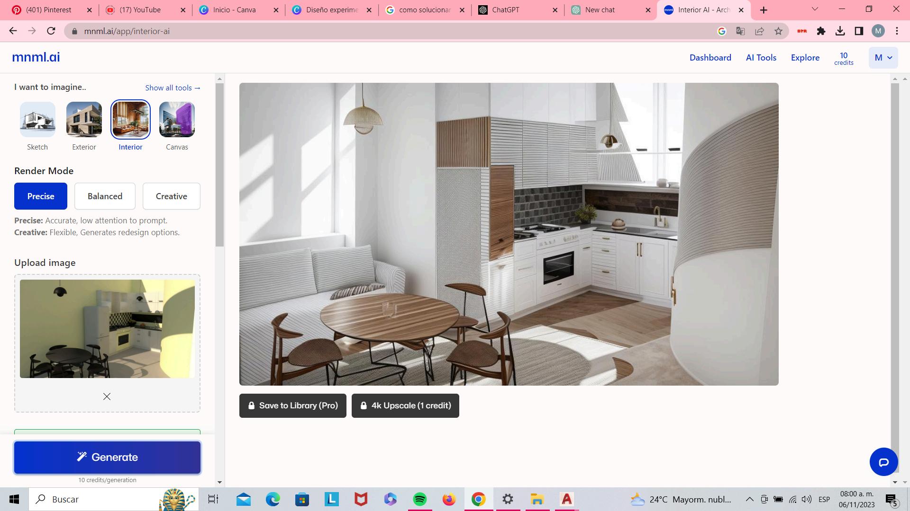Click the Google Translate icon in address bar
910x511 pixels.
tap(740, 31)
